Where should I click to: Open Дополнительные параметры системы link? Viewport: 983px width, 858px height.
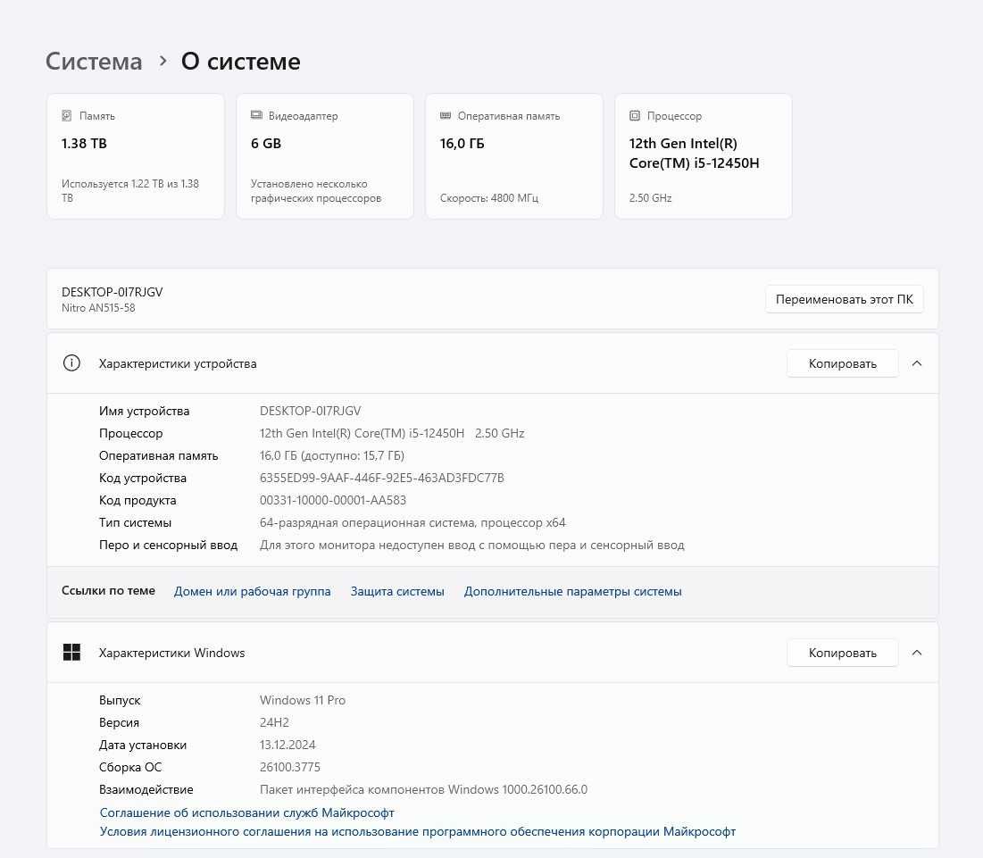pos(572,591)
